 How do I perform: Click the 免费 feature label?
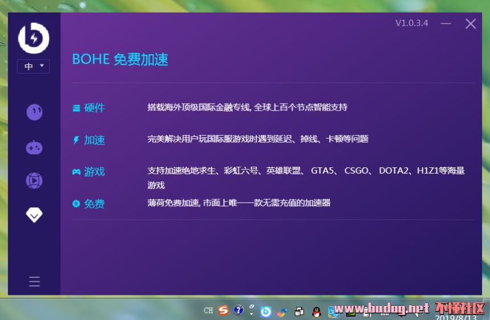pos(95,204)
